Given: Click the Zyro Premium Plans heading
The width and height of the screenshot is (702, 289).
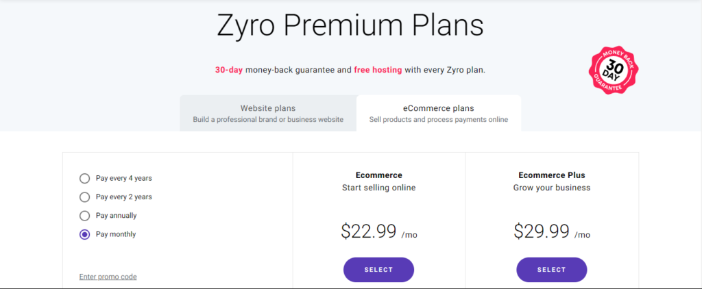Looking at the screenshot, I should [x=350, y=26].
